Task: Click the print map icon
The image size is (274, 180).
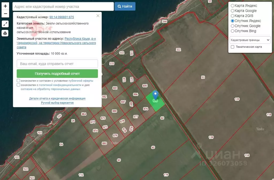Action: tap(5, 33)
